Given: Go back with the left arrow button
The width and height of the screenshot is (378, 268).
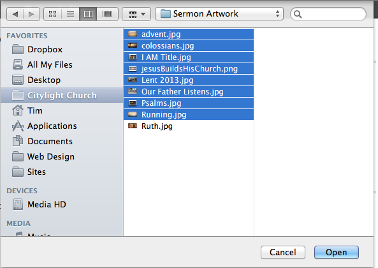Looking at the screenshot, I should pos(15,14).
